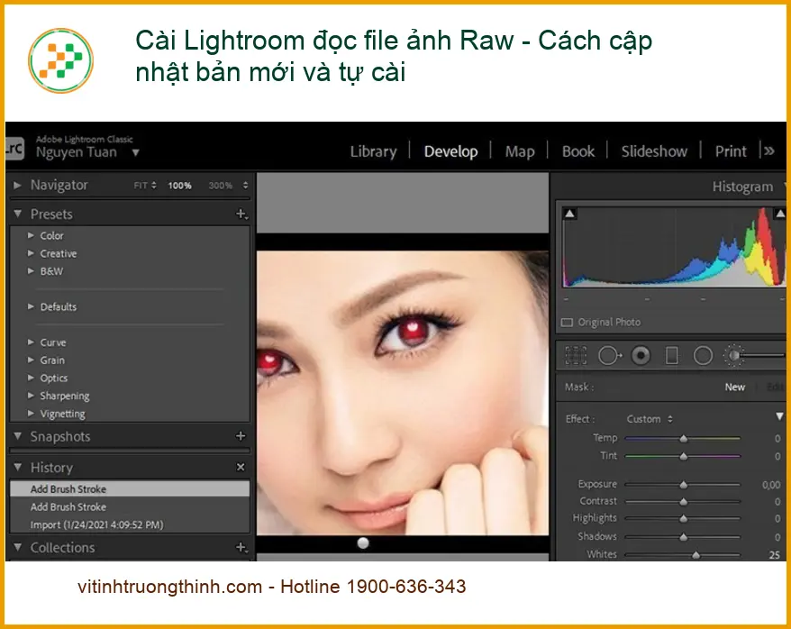Select the Import history step
This screenshot has height=629, width=791.
130,524
